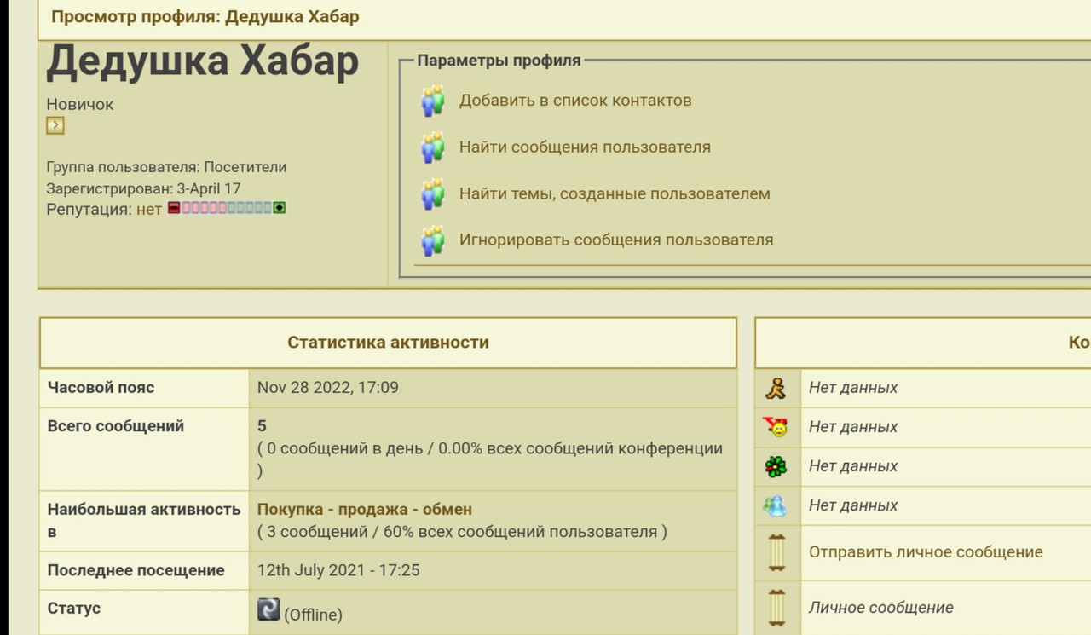Click the scroll icon beside Личное сообщение

(x=776, y=606)
